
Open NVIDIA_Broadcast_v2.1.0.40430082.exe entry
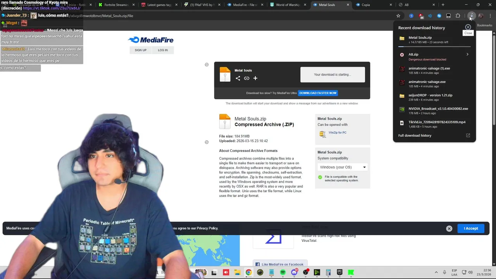[x=434, y=111]
